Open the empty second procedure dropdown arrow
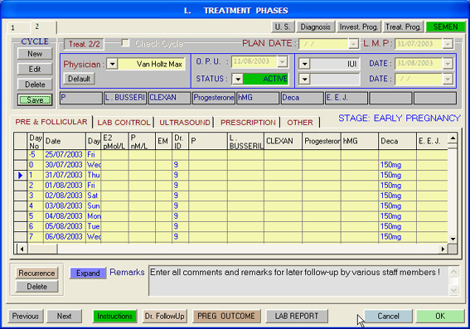The image size is (470, 329). (304, 80)
